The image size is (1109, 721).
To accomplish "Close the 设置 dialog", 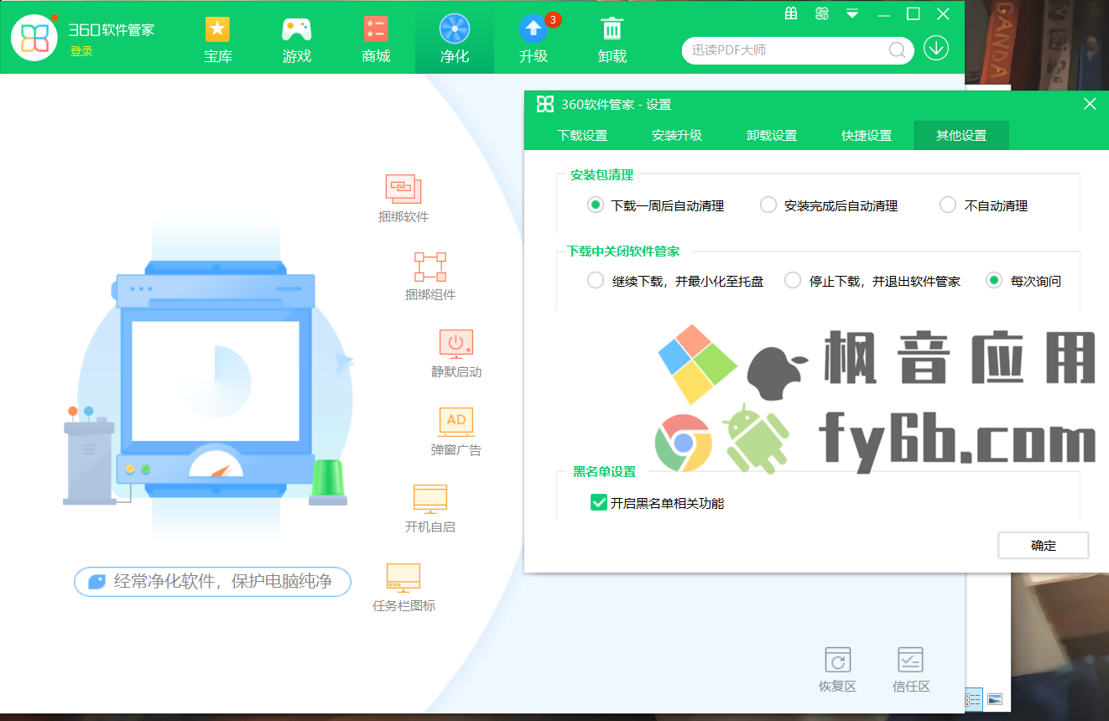I will point(1090,104).
